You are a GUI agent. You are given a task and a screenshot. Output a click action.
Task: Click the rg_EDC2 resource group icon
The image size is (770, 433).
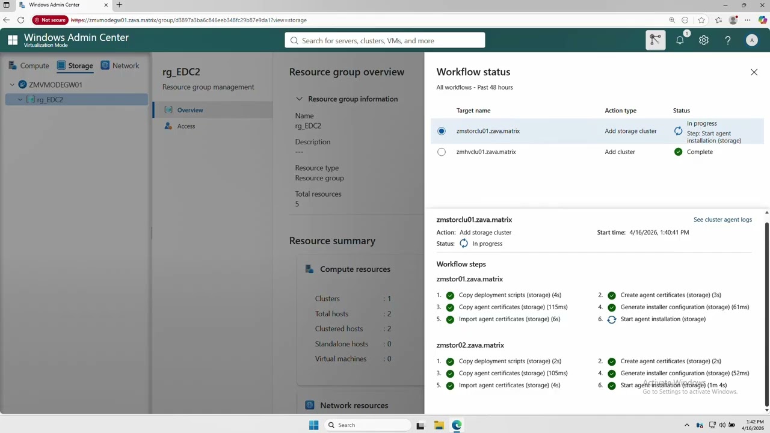tap(31, 100)
